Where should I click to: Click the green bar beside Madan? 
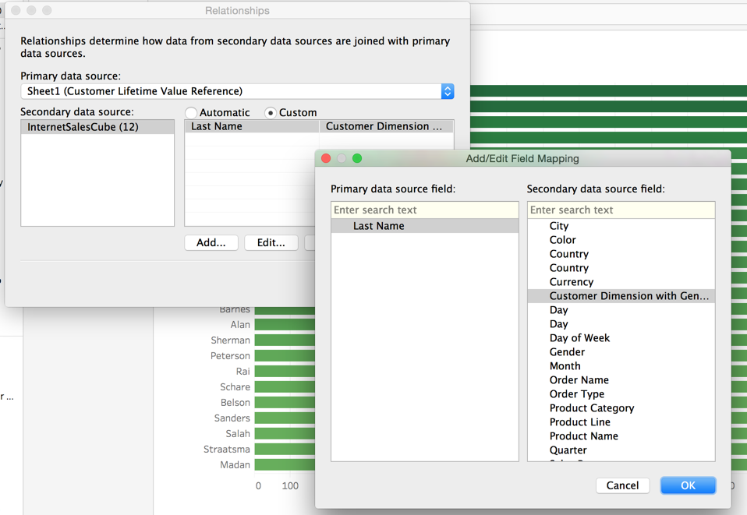285,465
